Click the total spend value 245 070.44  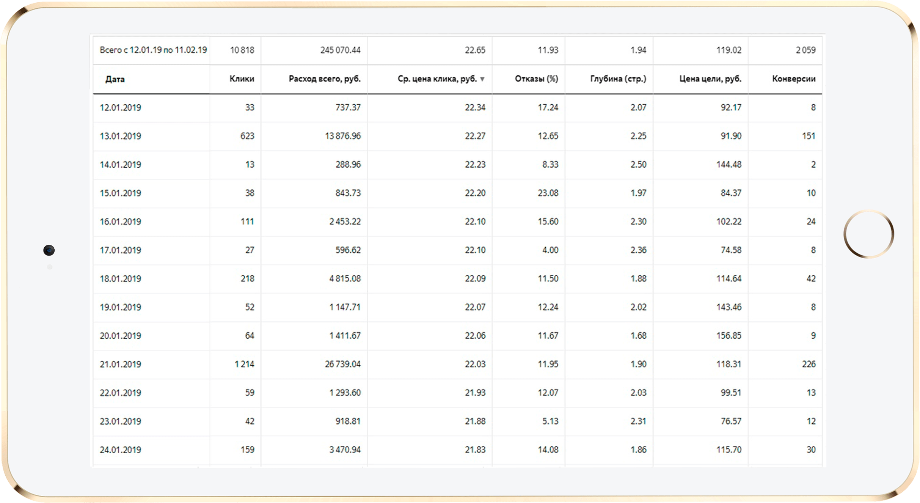(x=340, y=50)
